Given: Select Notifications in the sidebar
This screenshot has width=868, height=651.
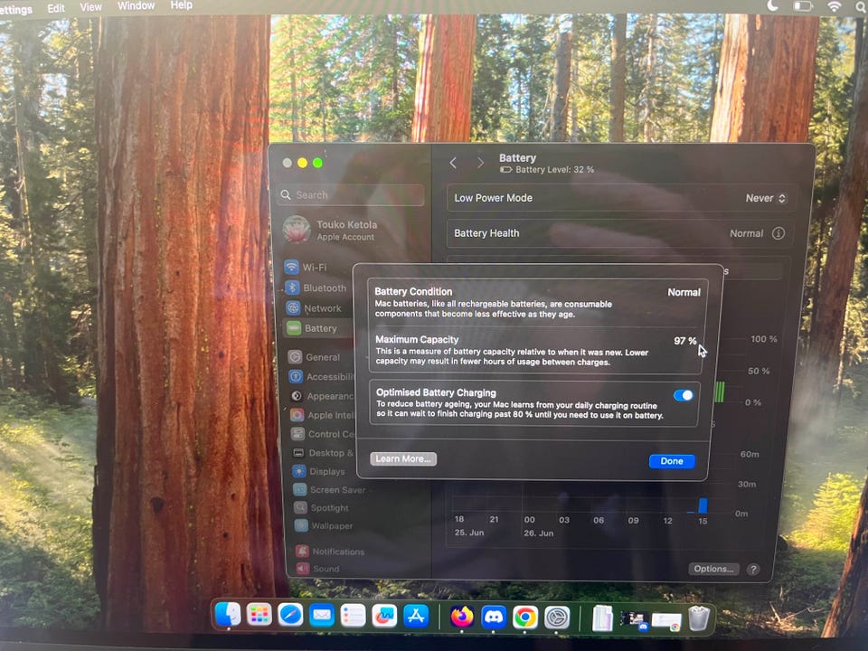Looking at the screenshot, I should click(331, 552).
